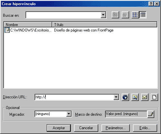The width and height of the screenshot is (161, 134).
Task: Use web browser to select page
Action: (x=125, y=97)
